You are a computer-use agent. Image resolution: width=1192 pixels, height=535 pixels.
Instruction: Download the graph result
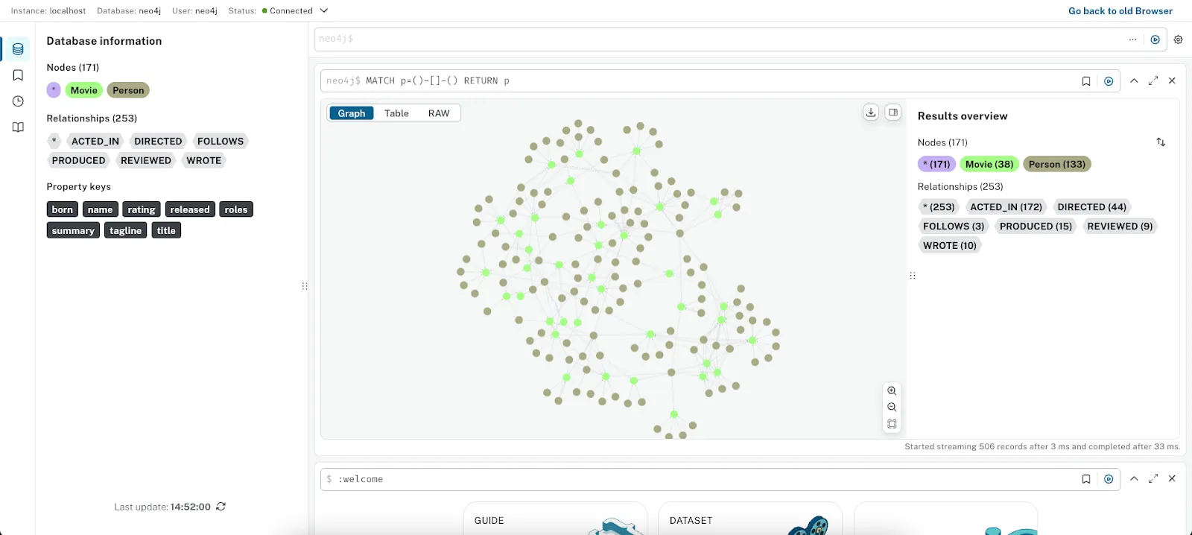click(870, 113)
